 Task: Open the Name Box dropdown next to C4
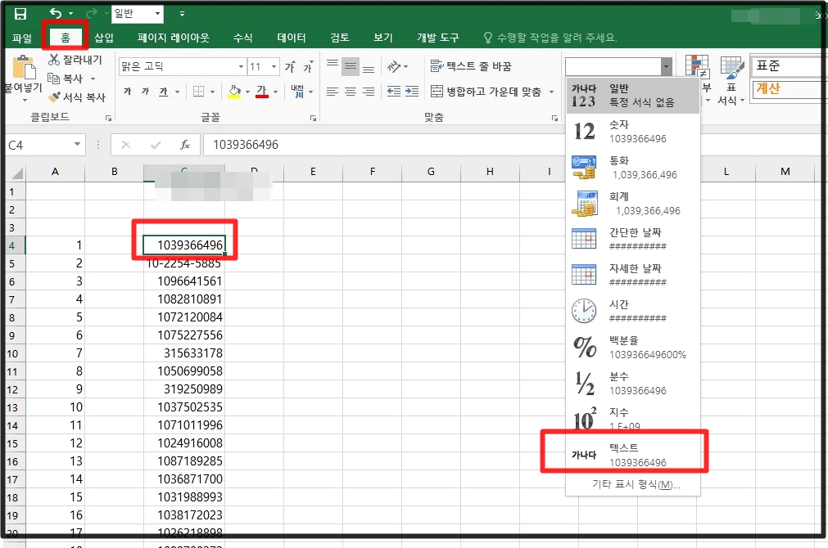[x=77, y=144]
